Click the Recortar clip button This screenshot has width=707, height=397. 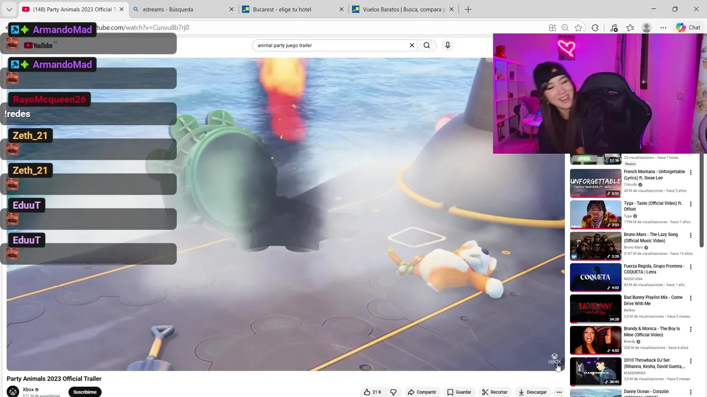coord(494,392)
